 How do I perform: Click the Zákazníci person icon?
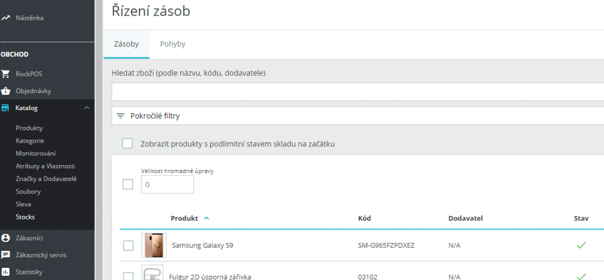(5, 238)
